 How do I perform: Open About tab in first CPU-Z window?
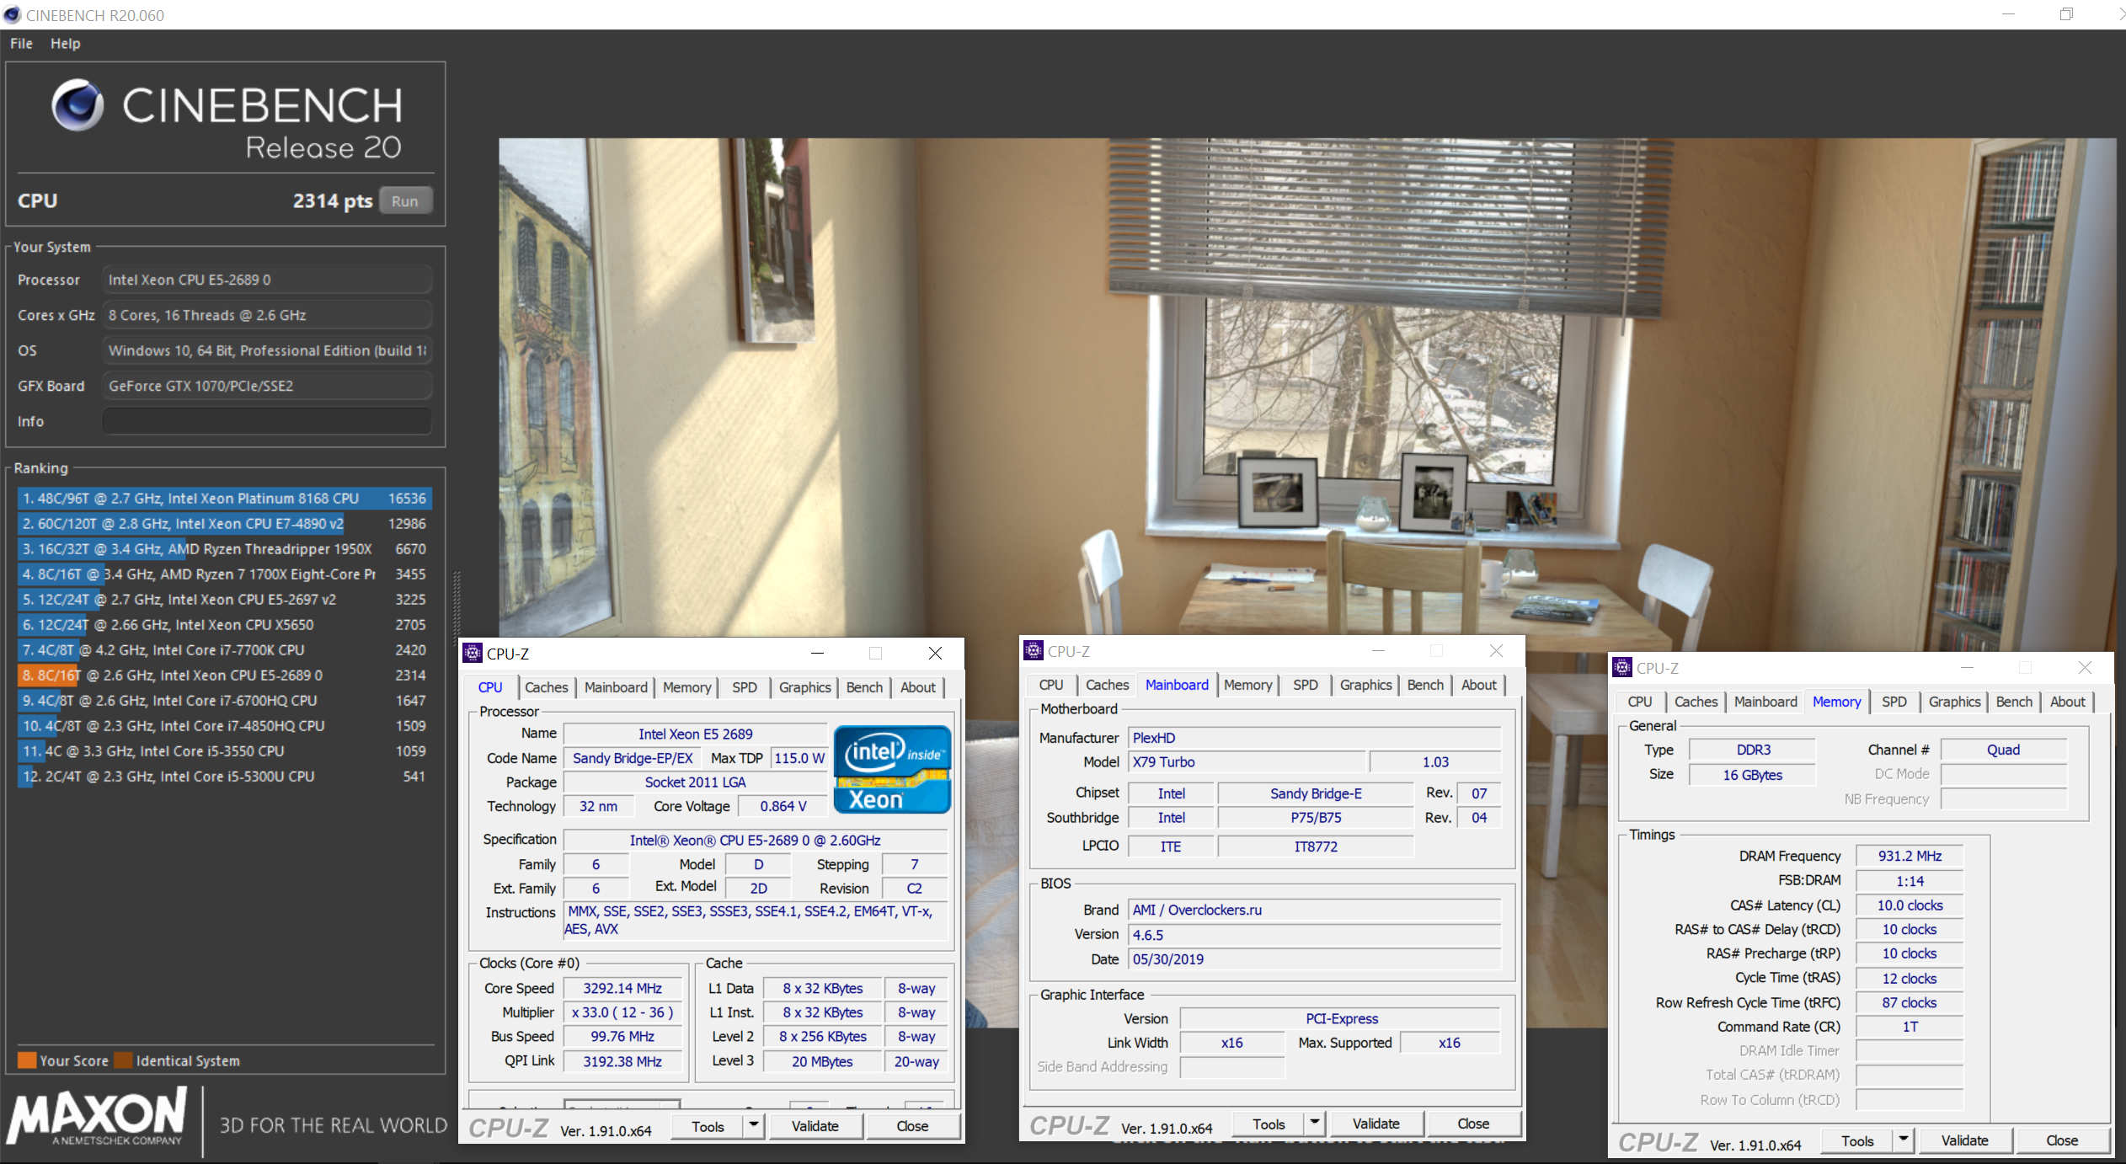(917, 687)
